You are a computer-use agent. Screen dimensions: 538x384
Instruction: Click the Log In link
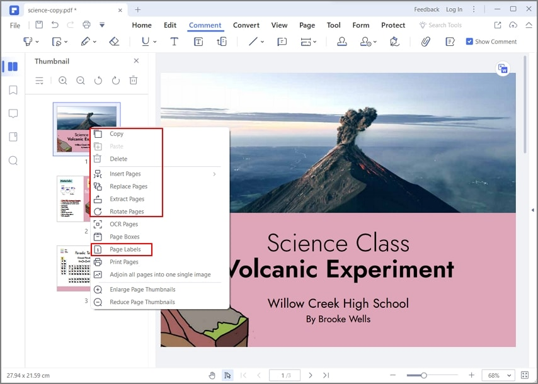click(454, 9)
